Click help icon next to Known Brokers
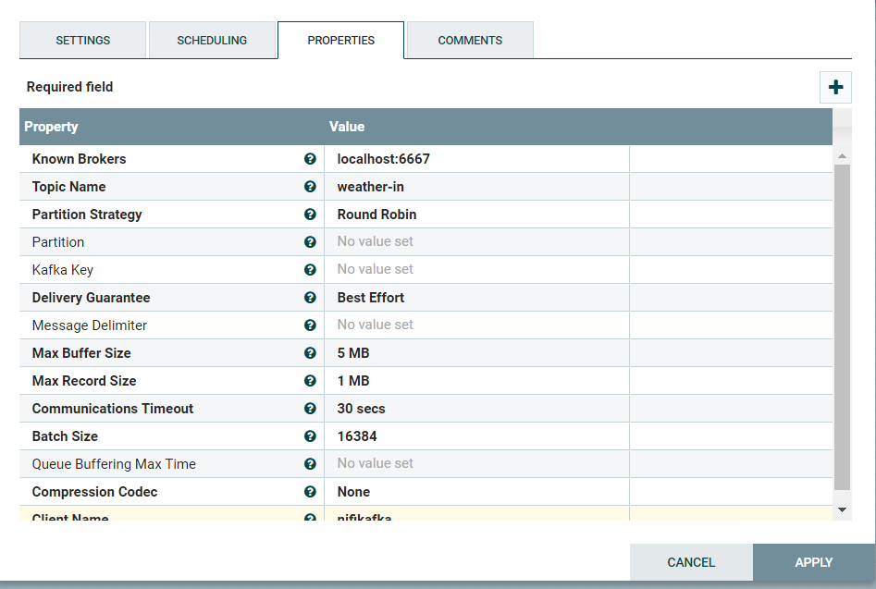Image resolution: width=876 pixels, height=589 pixels. coord(310,159)
